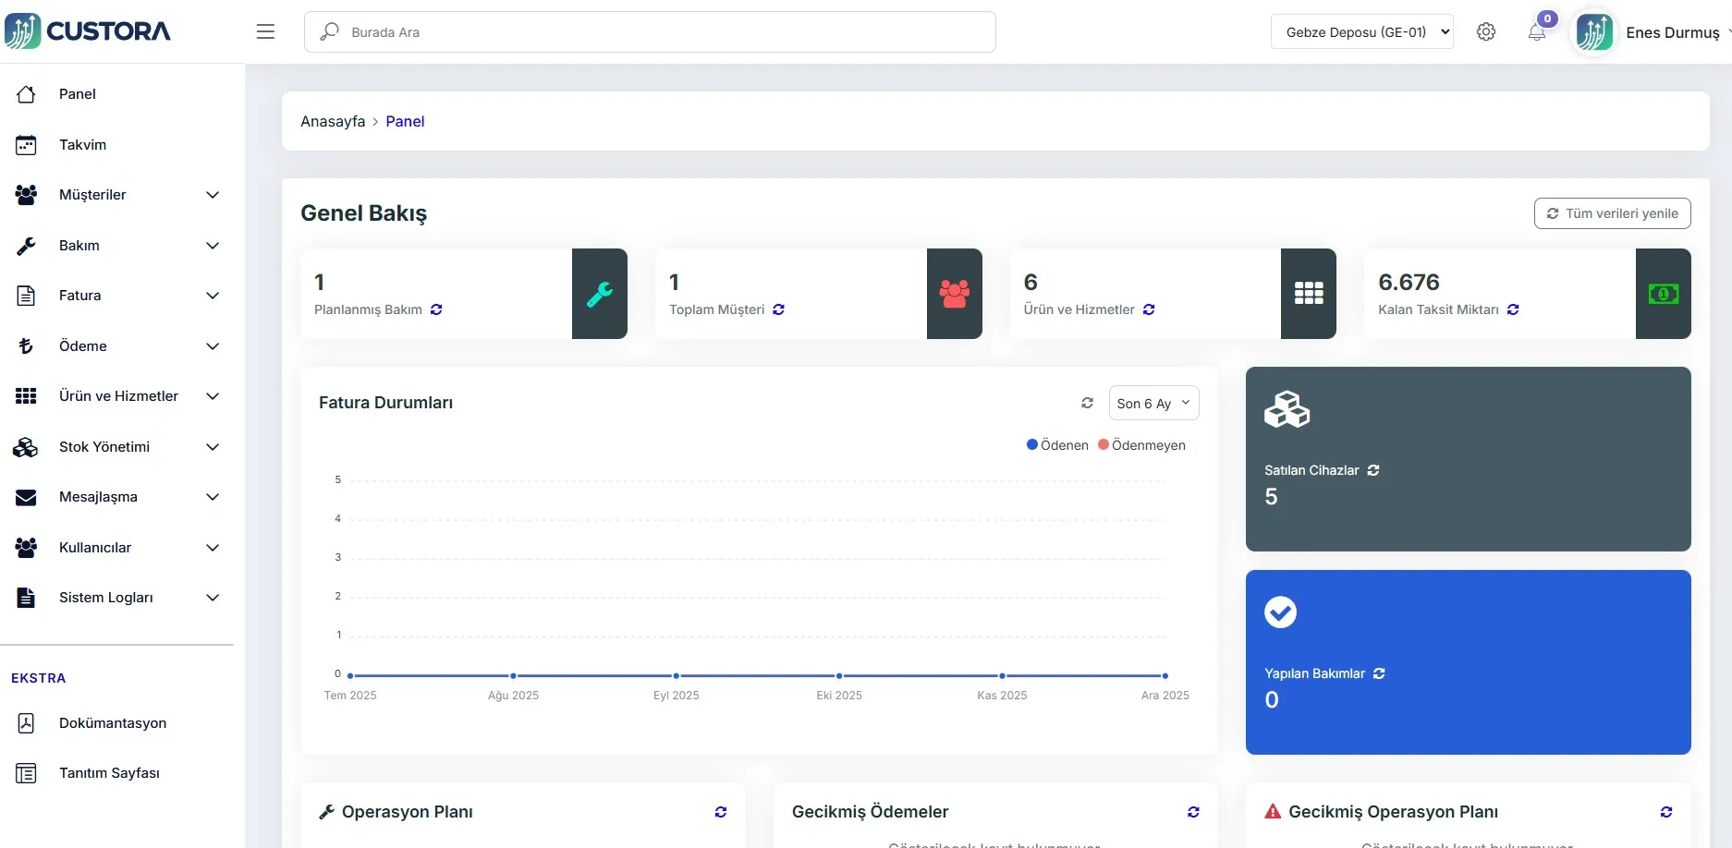Open the Gebze Deposu warehouse selector
Image resolution: width=1732 pixels, height=848 pixels.
pos(1361,31)
